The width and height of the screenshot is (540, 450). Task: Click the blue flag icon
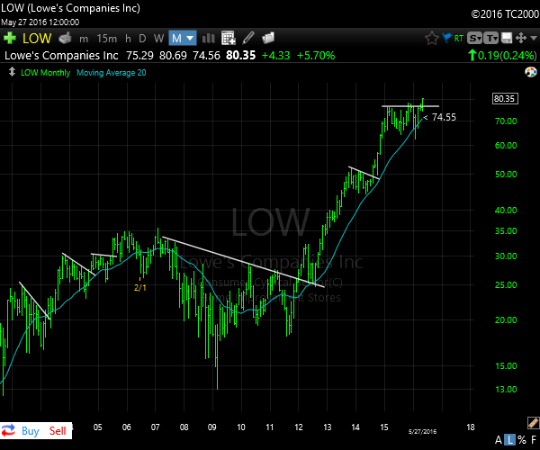[446, 38]
